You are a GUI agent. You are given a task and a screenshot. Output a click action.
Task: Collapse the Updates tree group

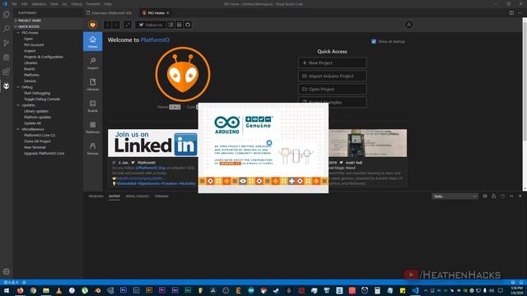coord(18,105)
